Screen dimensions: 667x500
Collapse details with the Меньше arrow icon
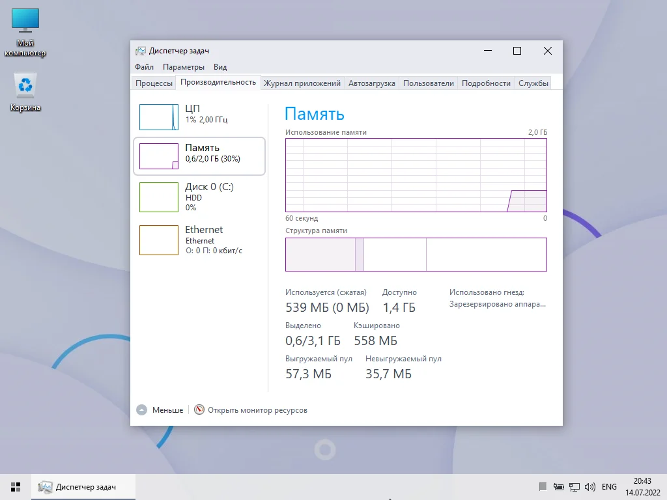(141, 410)
